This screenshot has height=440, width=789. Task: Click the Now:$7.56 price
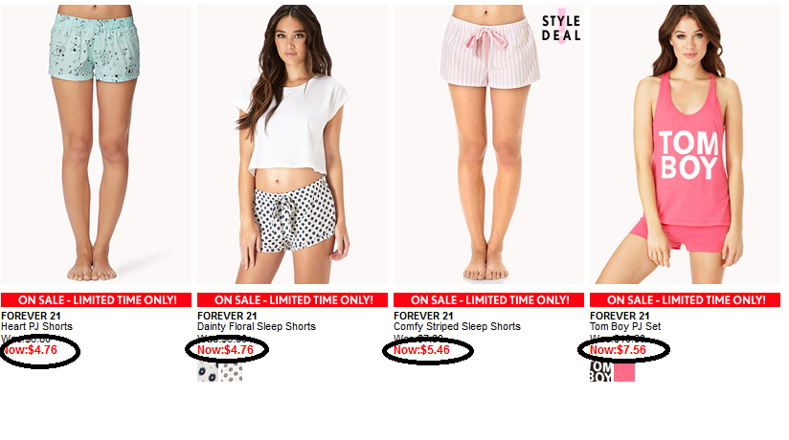pyautogui.click(x=618, y=350)
